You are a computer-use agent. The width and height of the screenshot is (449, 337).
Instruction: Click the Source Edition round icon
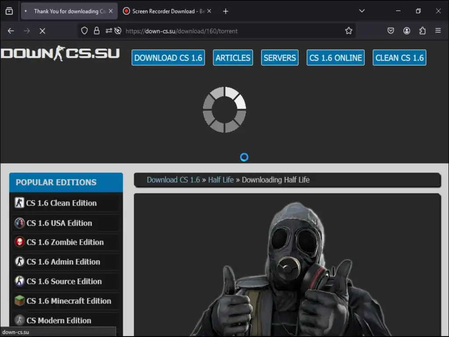[19, 281]
